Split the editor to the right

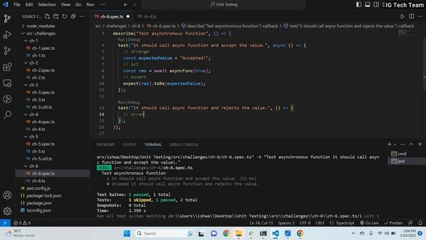pyautogui.click(x=411, y=16)
